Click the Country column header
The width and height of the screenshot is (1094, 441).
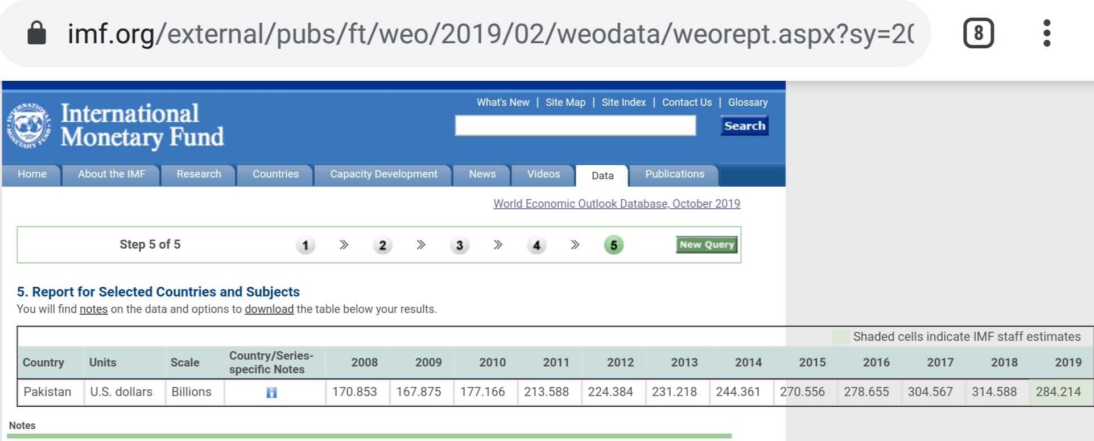click(43, 362)
